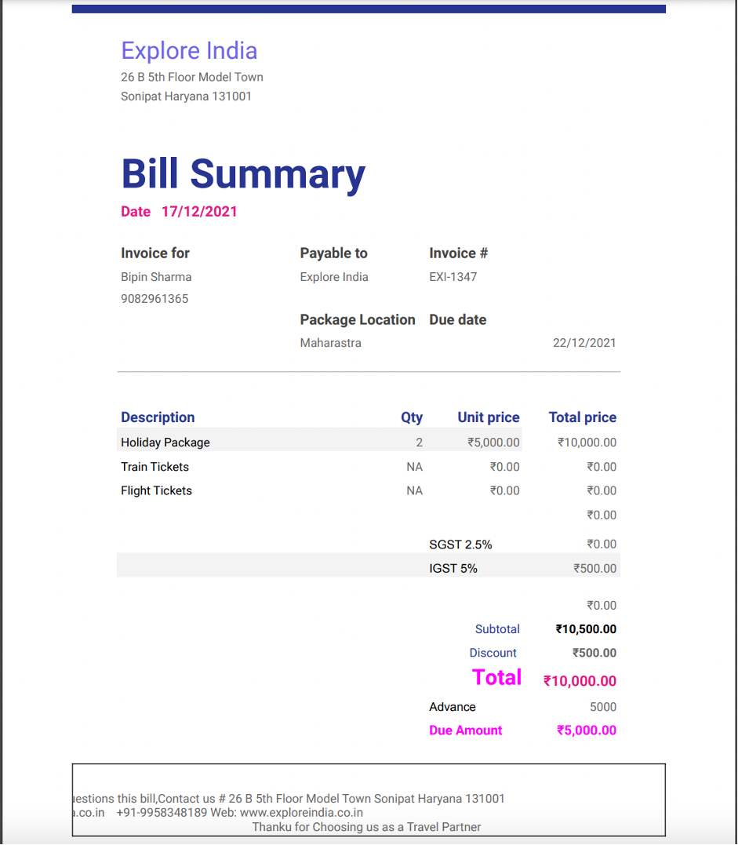Viewport: 738px width, 845px height.
Task: Click the Description column header
Action: (x=158, y=417)
